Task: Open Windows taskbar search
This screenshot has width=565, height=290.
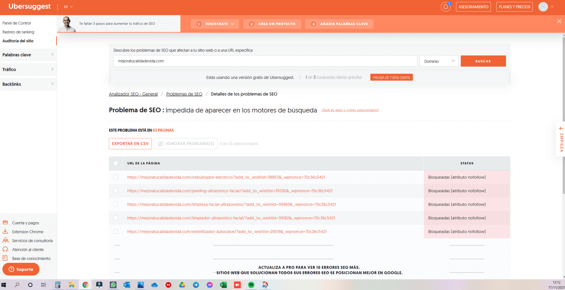Action: click(17, 285)
